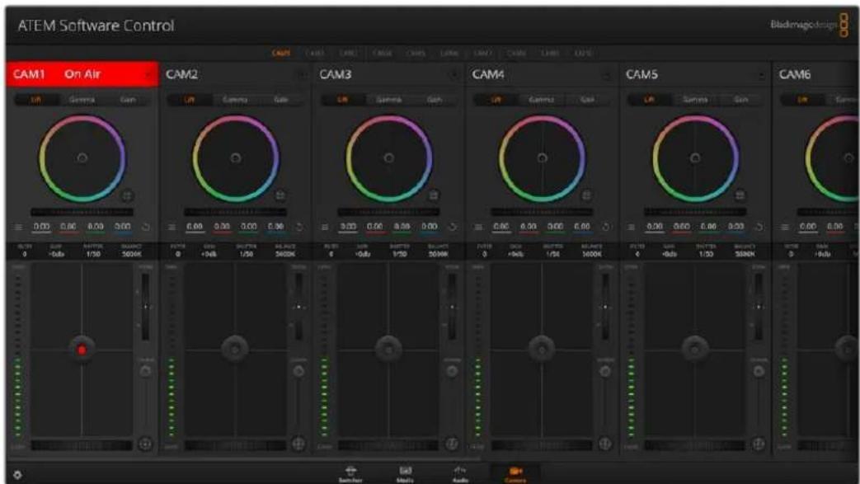The height and width of the screenshot is (484, 860).
Task: Expand CAM3 header dropdown arrow
Action: pyautogui.click(x=454, y=75)
